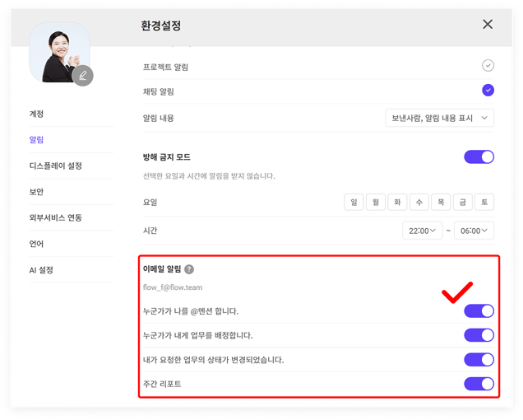Uncheck the 채팅 알림 checkmark
Screen dimensions: 523x420
point(488,91)
